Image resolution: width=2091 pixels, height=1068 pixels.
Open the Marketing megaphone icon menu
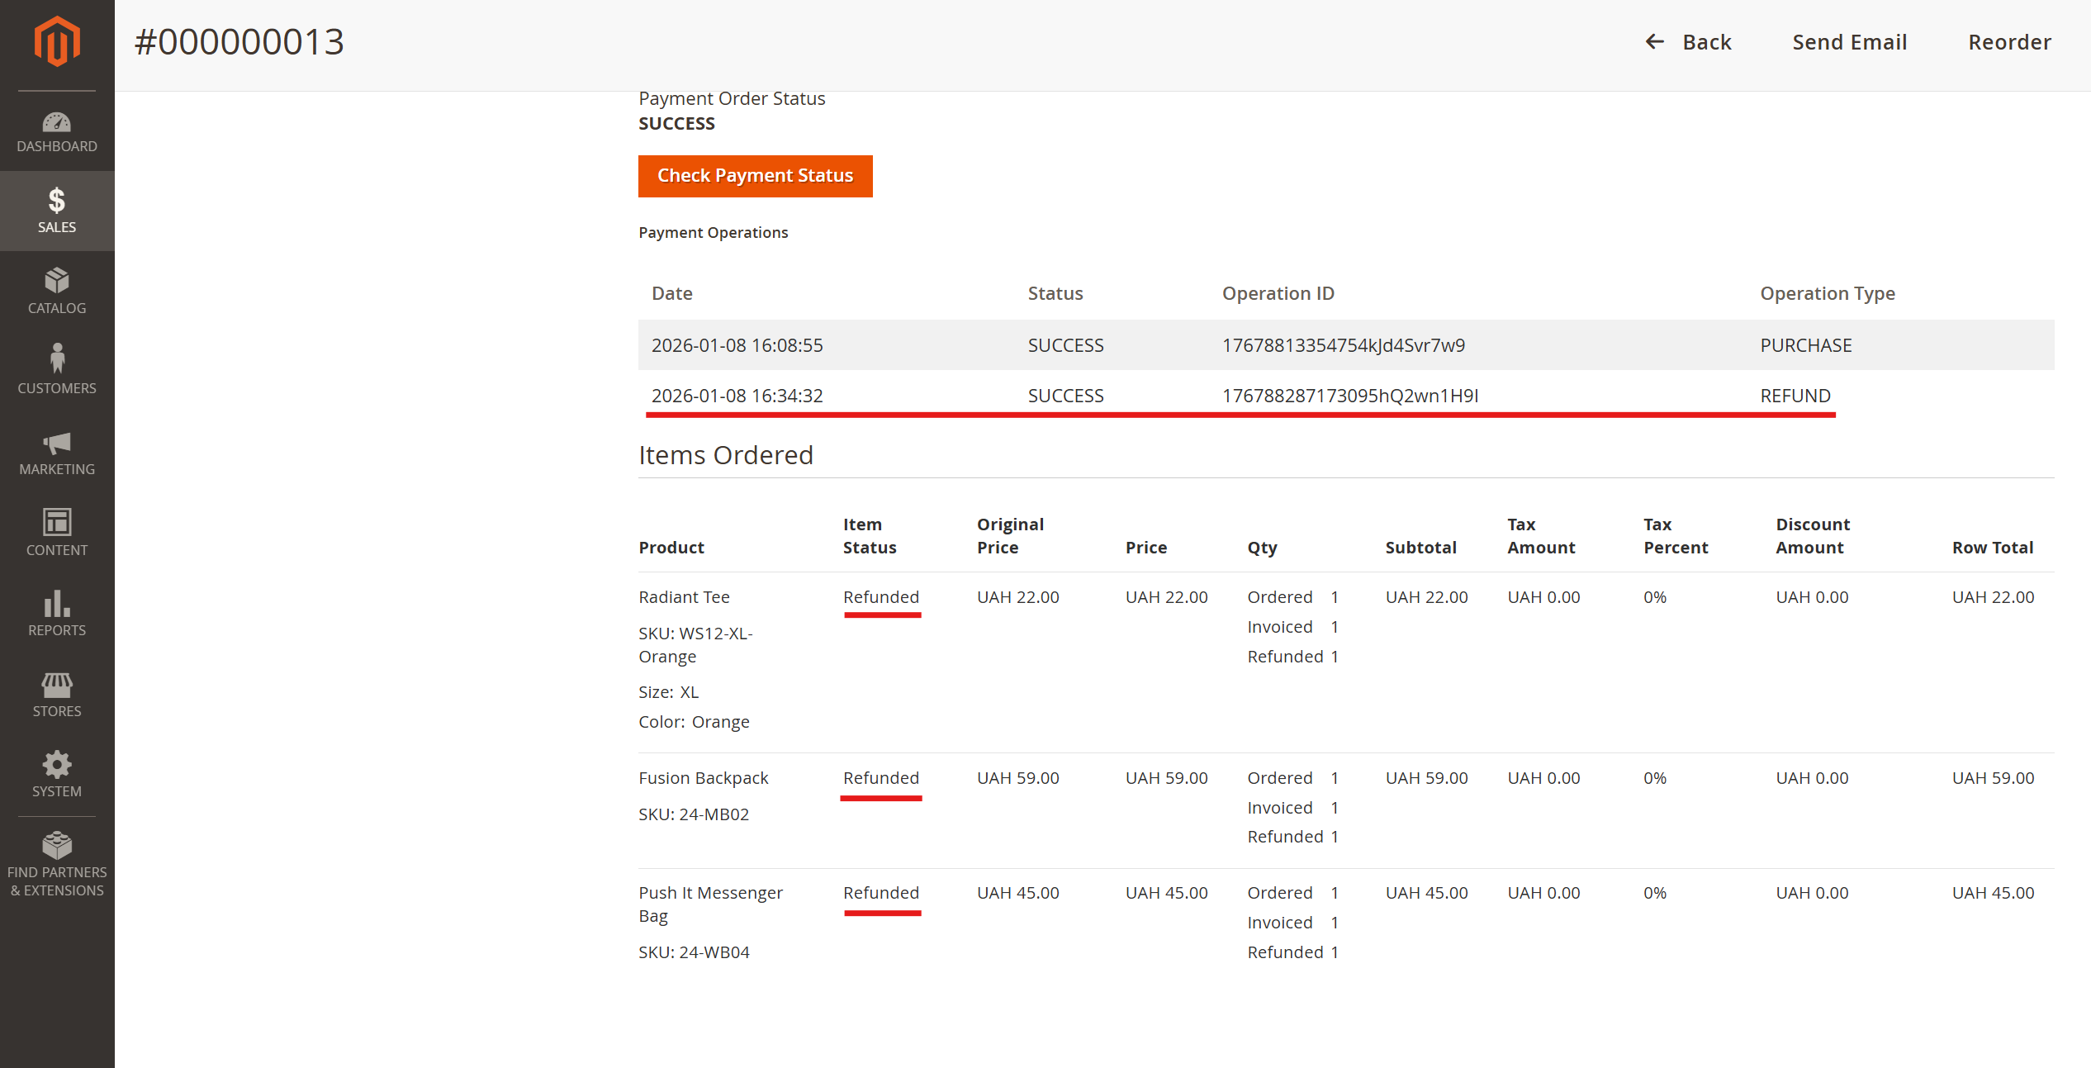[x=57, y=443]
